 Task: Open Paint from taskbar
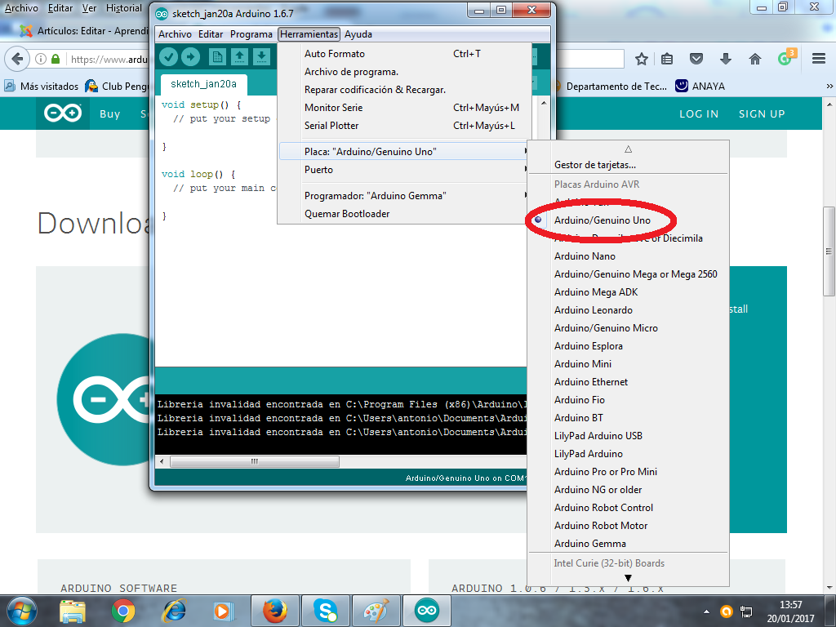click(376, 611)
